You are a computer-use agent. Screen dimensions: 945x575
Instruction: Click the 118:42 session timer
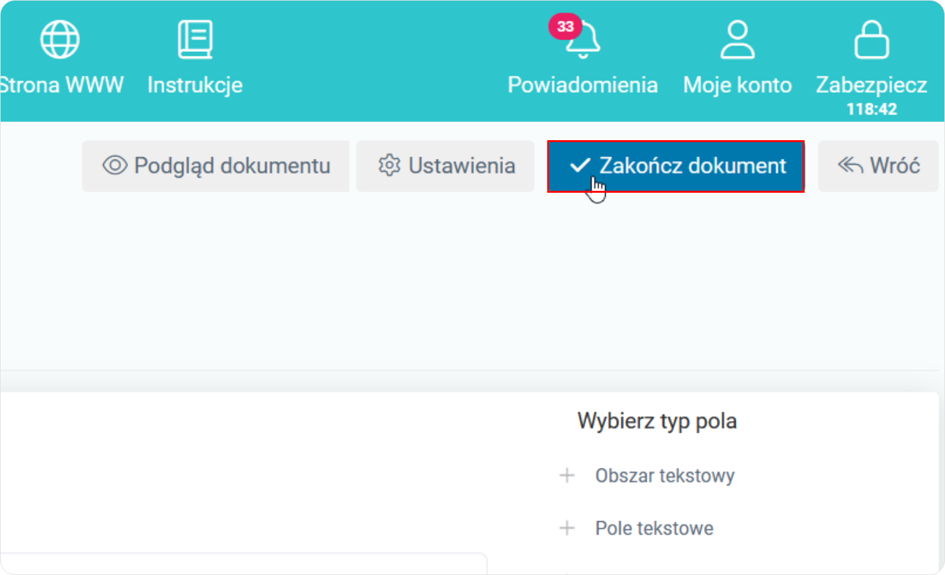(x=872, y=109)
